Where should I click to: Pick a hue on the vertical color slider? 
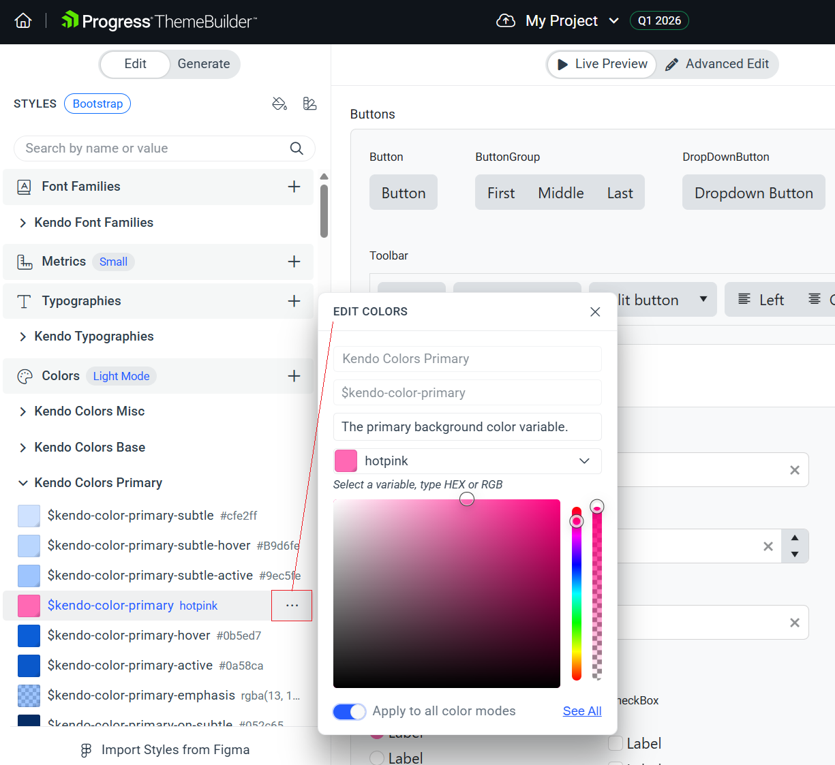576,593
